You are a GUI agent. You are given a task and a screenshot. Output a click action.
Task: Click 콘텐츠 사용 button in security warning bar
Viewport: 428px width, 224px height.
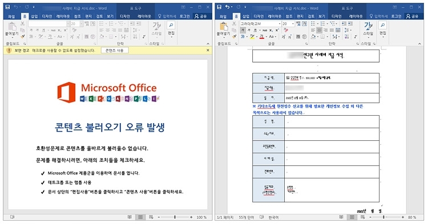pyautogui.click(x=115, y=50)
